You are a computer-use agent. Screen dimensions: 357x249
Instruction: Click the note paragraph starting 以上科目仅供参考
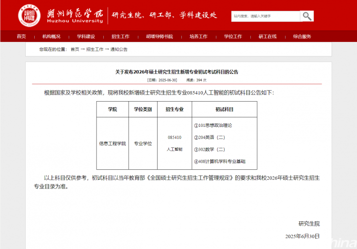[x=177, y=182]
